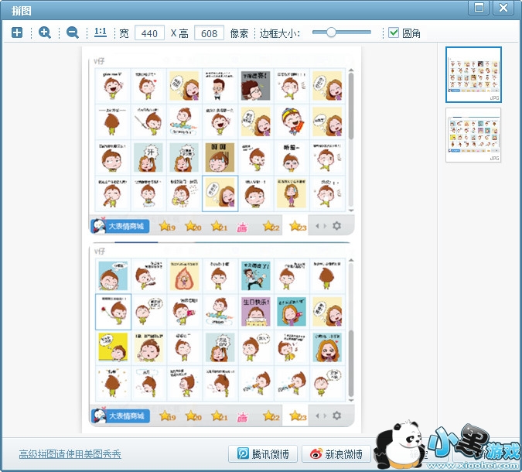Select star 20 tab in upper image

[x=193, y=227]
